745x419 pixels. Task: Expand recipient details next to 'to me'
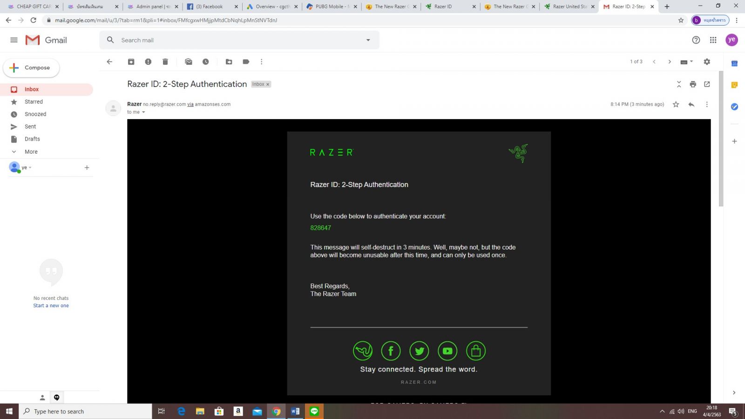point(143,112)
